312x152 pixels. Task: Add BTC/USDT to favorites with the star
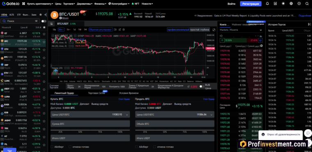click(x=85, y=14)
